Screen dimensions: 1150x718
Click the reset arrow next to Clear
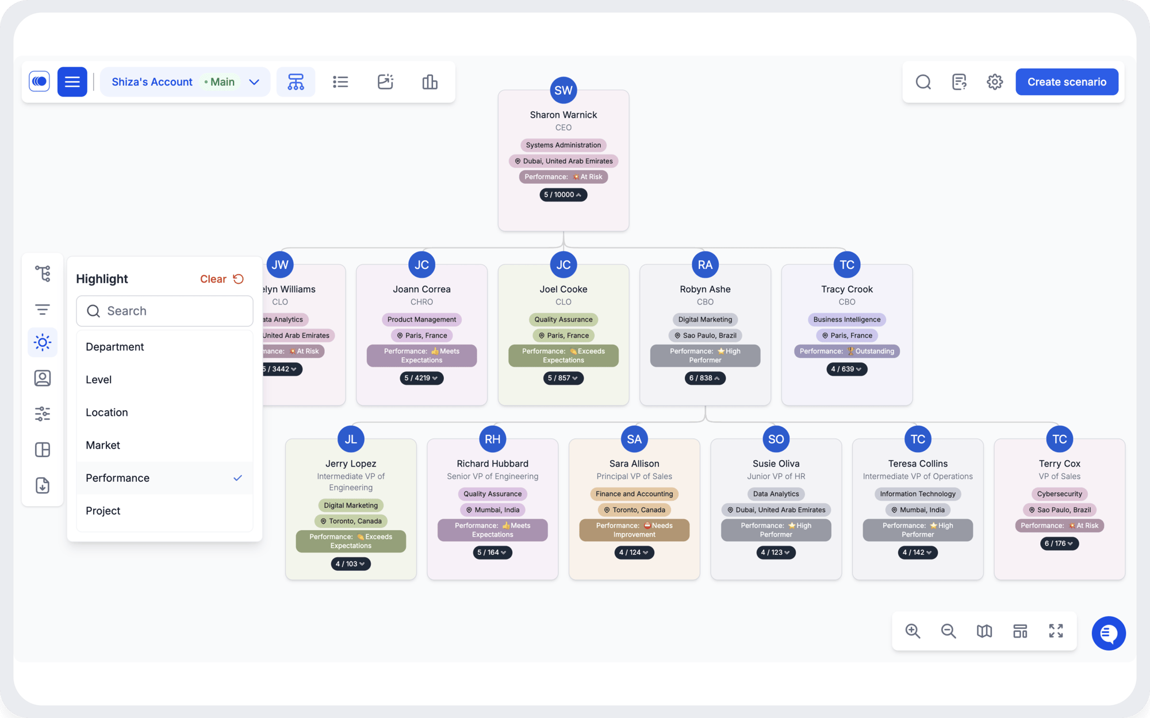[x=239, y=279]
